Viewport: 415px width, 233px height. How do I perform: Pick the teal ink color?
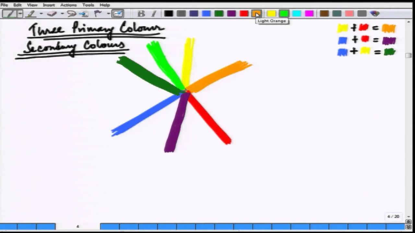[x=337, y=14]
